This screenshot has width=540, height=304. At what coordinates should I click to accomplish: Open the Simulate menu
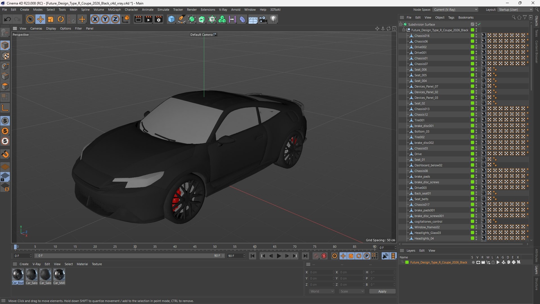(x=163, y=10)
